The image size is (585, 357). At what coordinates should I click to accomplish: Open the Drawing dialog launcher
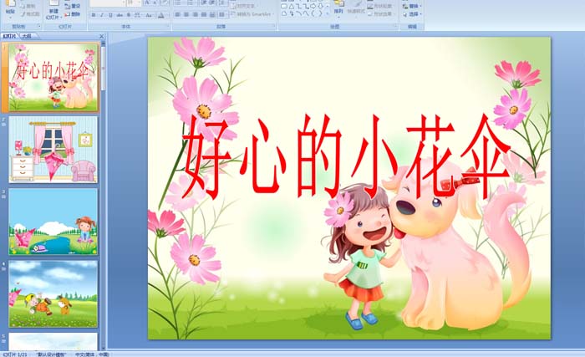(395, 25)
